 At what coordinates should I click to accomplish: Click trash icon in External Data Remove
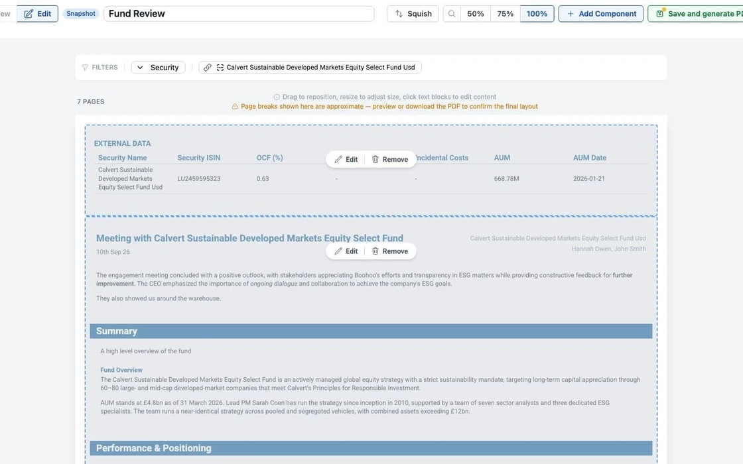pyautogui.click(x=375, y=159)
